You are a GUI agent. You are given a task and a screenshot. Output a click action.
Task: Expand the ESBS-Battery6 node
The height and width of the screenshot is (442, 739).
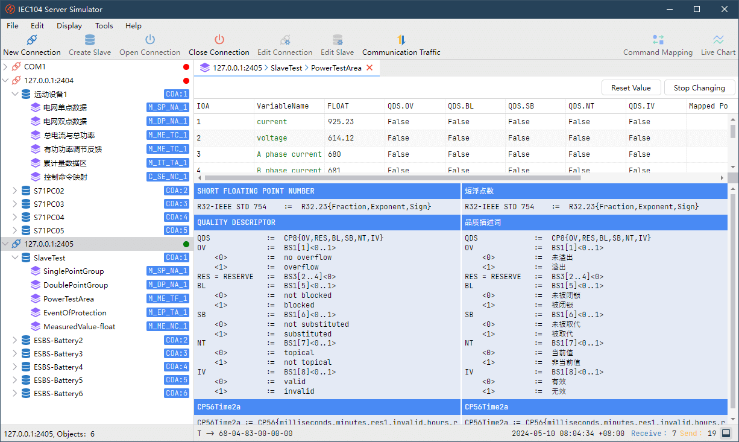pos(16,394)
